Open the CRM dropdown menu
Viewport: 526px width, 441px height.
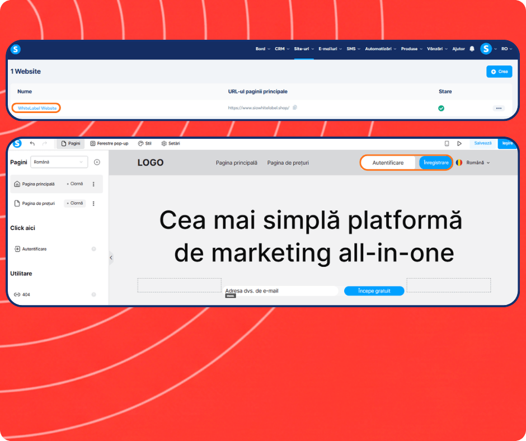tap(282, 49)
